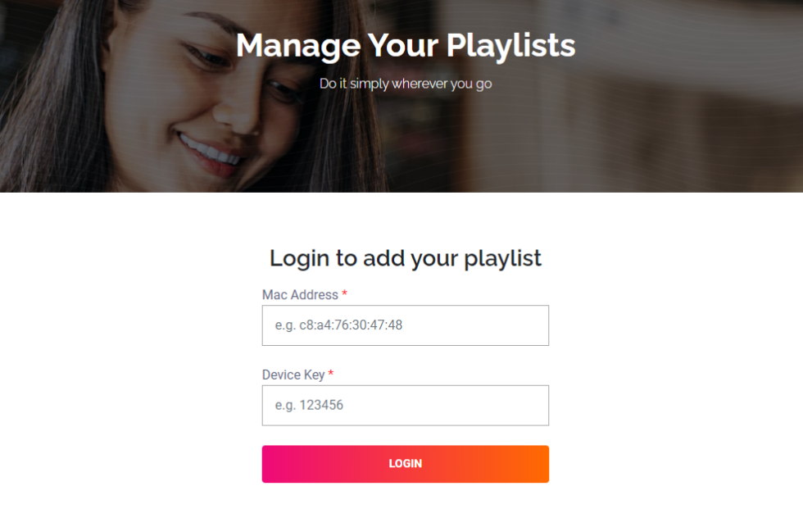Click the Mac Address field label
Viewport: 803px width, 518px height.
click(300, 294)
